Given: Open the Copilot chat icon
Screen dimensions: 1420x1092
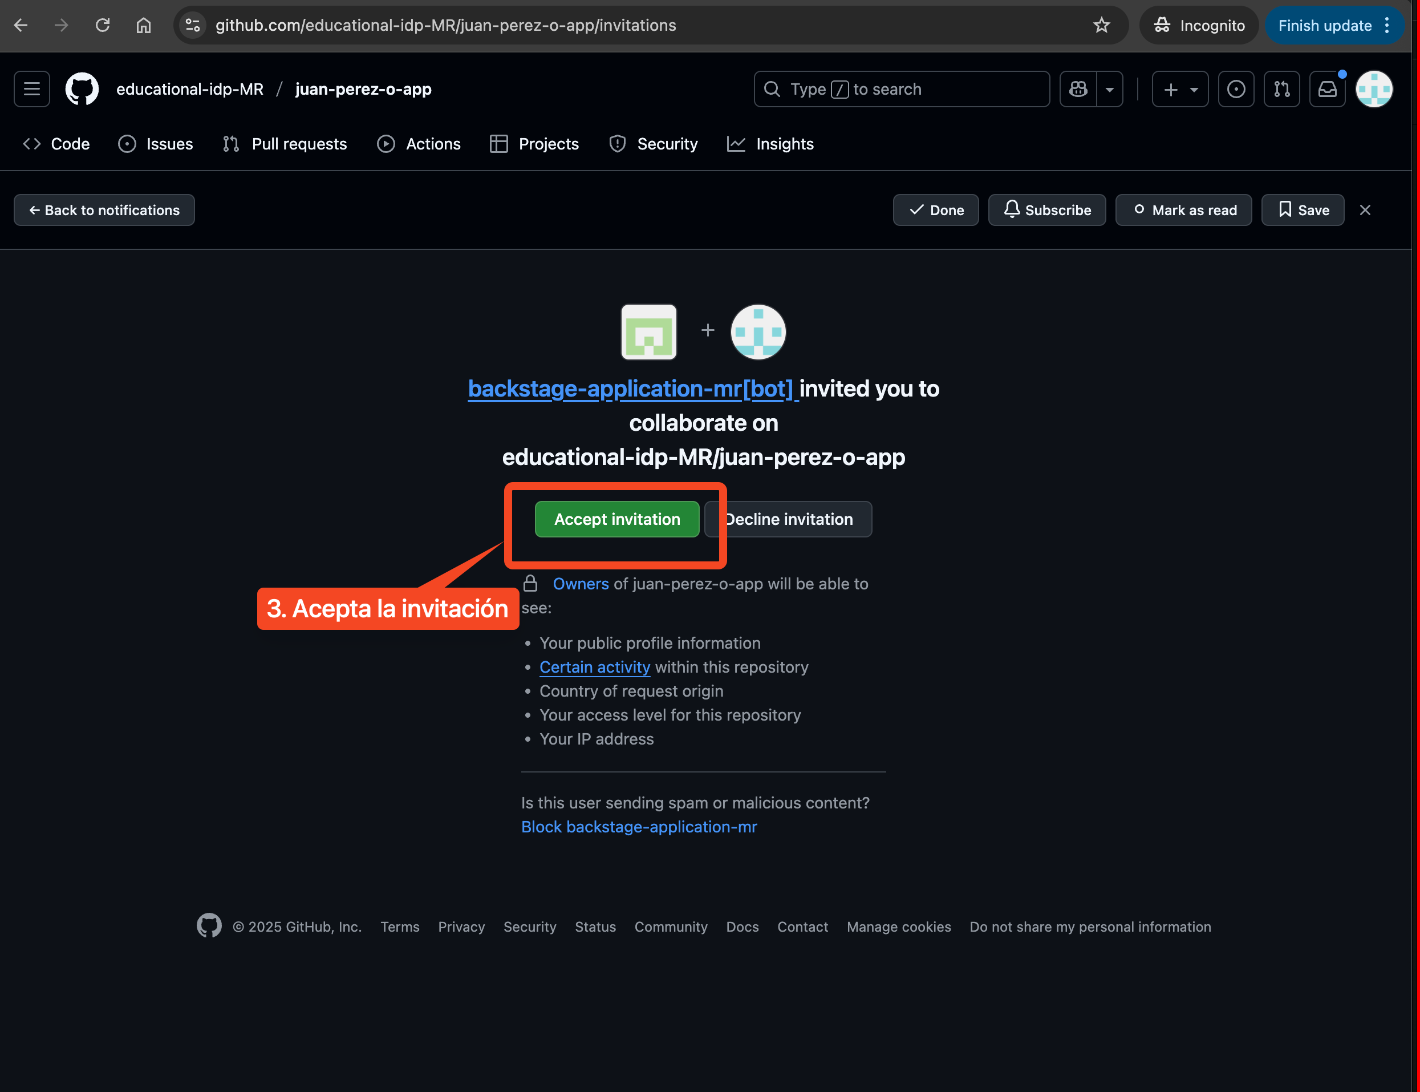Looking at the screenshot, I should tap(1078, 89).
